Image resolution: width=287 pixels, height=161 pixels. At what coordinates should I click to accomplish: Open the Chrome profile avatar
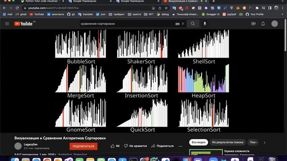[x=276, y=8]
